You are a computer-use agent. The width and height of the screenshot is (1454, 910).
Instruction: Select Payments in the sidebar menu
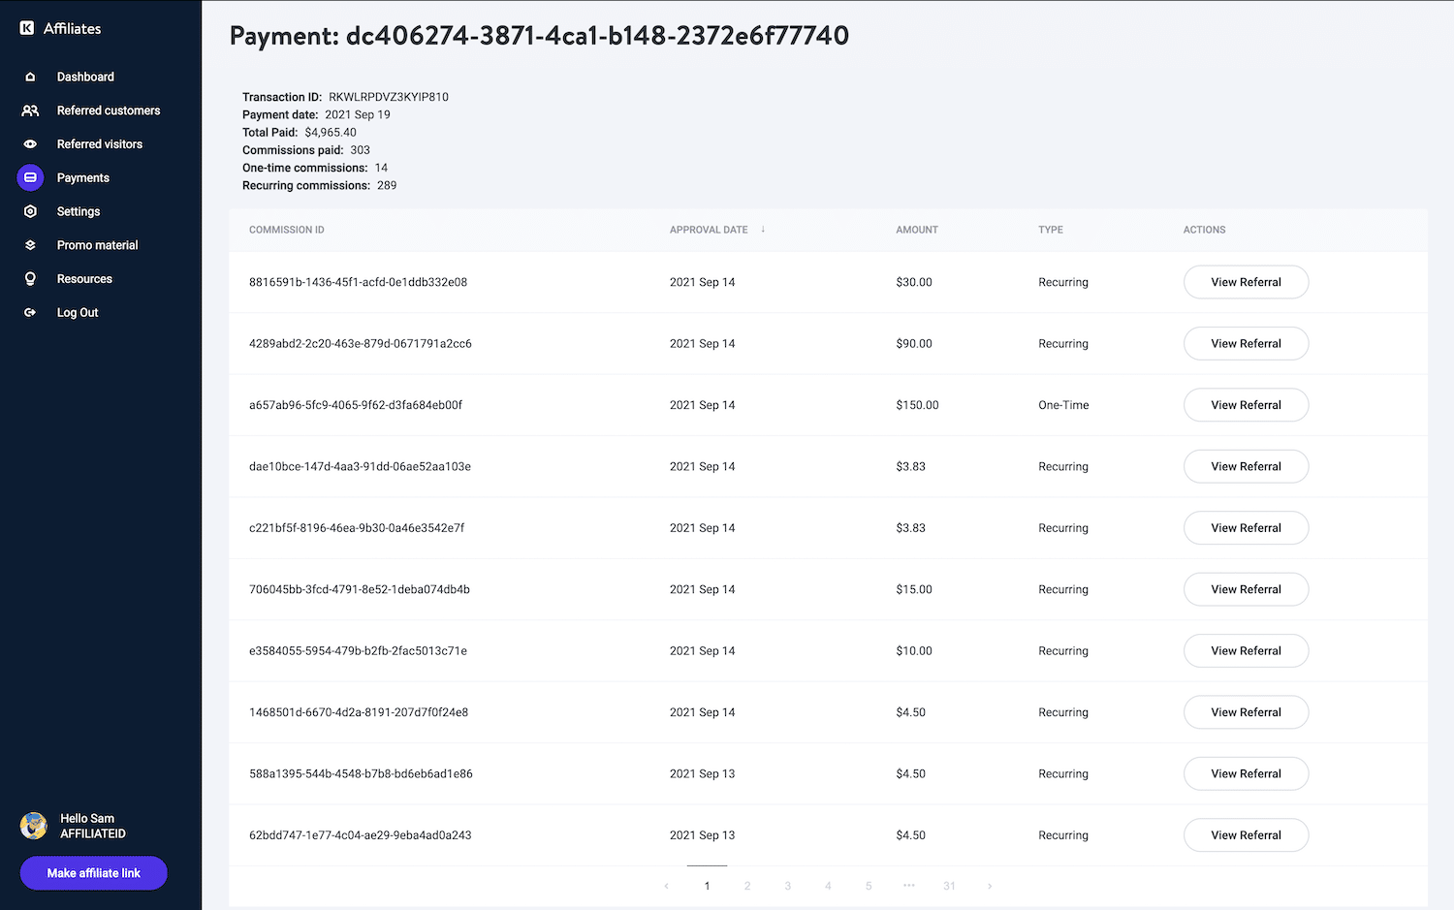tap(83, 177)
